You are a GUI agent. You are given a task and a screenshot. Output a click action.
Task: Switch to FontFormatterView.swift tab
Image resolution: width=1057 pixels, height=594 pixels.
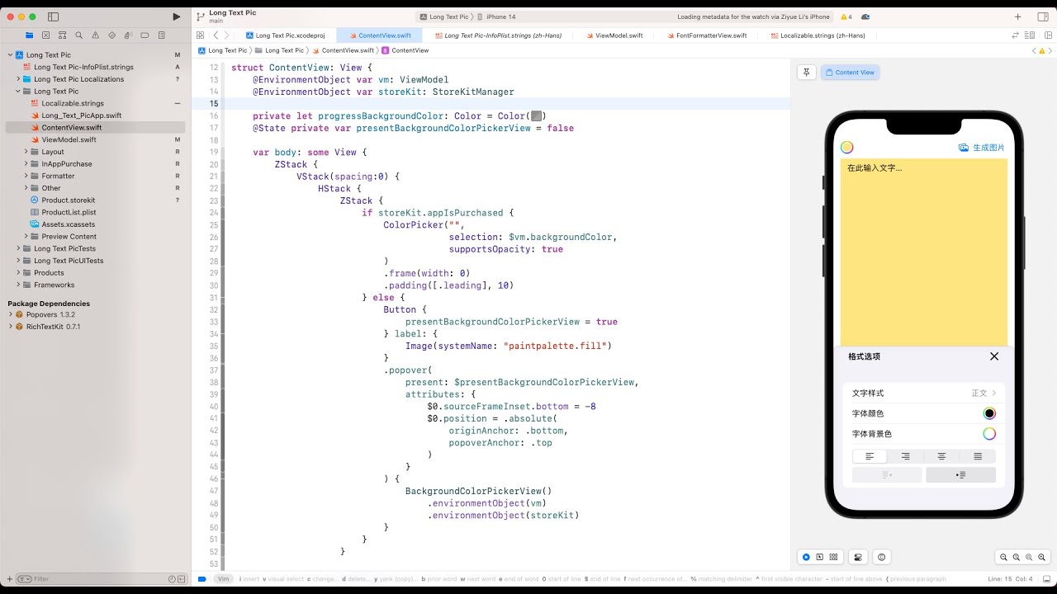[x=706, y=35]
